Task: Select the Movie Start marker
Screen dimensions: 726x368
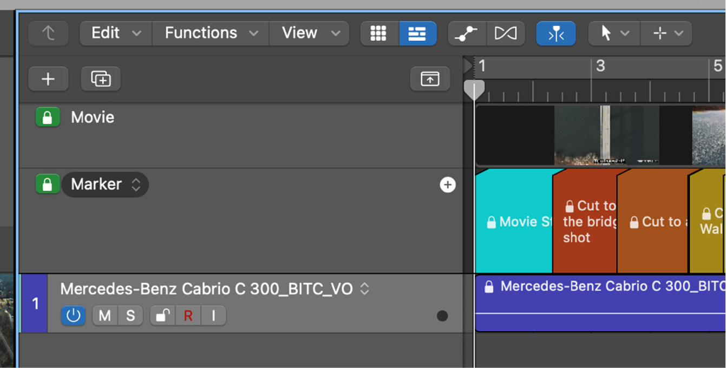Action: [x=514, y=221]
